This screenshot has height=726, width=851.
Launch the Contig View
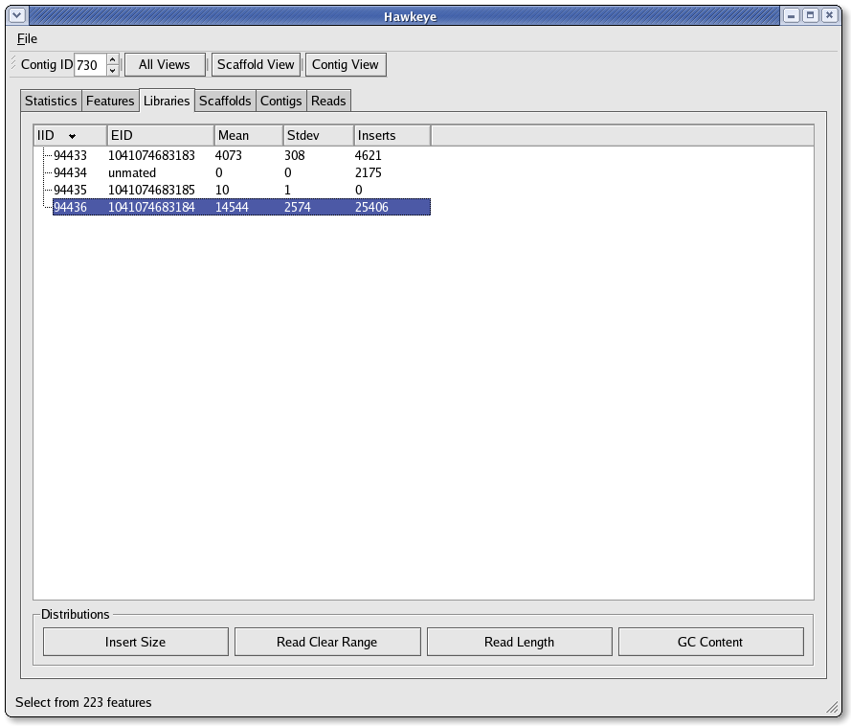[345, 64]
